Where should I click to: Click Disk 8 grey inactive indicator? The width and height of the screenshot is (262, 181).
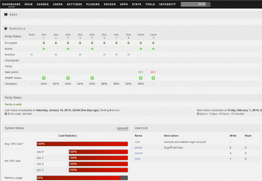(128, 55)
